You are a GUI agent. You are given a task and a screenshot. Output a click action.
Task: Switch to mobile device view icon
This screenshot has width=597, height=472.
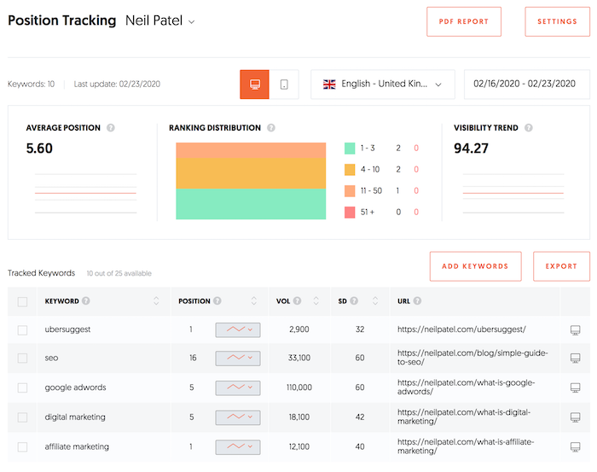[284, 84]
